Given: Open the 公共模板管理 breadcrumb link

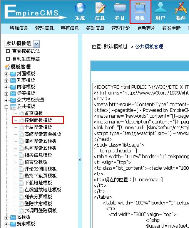Looking at the screenshot, I should 149,47.
